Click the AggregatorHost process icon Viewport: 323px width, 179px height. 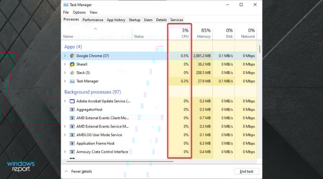coord(72,110)
